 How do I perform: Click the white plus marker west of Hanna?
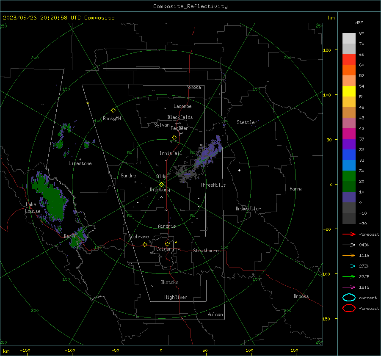pyautogui.click(x=239, y=170)
